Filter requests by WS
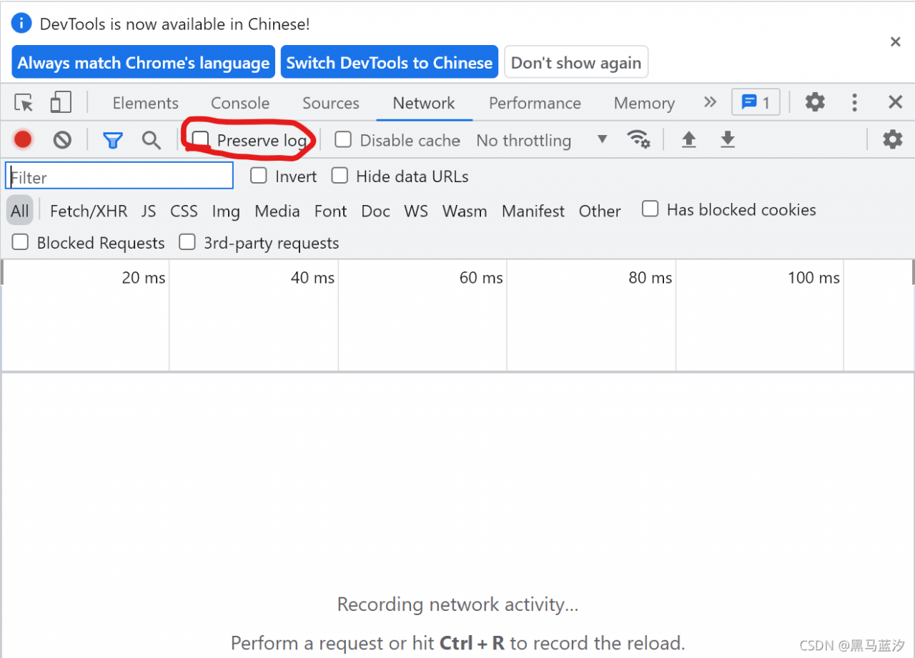Screen dimensions: 915x658 coord(416,211)
